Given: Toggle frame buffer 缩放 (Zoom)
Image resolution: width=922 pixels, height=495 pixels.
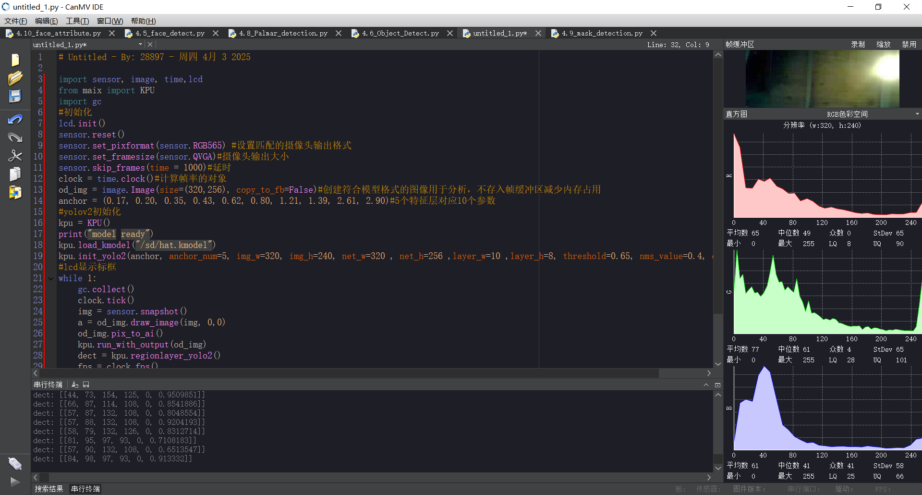Looking at the screenshot, I should pos(883,44).
